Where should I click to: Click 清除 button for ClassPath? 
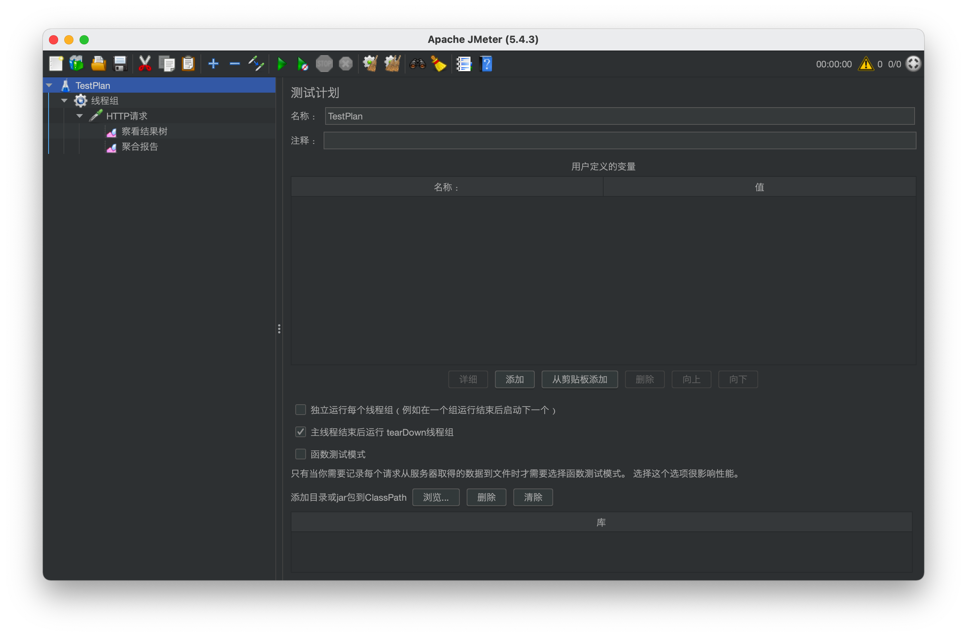(x=533, y=497)
